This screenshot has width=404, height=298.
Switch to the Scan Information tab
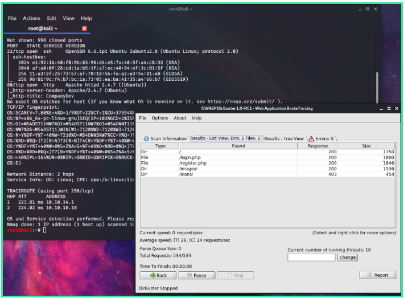click(x=165, y=138)
